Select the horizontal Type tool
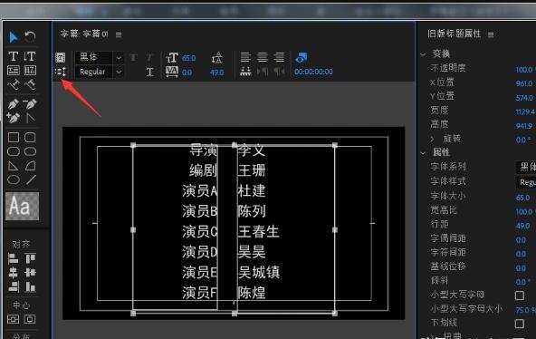Viewport: 536px width, 339px height. tap(14, 56)
